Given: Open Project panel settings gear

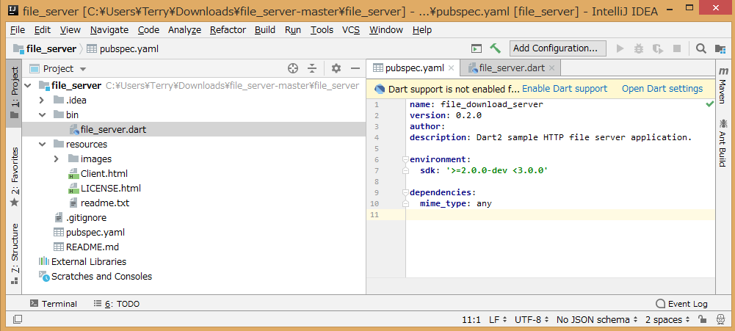Looking at the screenshot, I should coord(336,68).
